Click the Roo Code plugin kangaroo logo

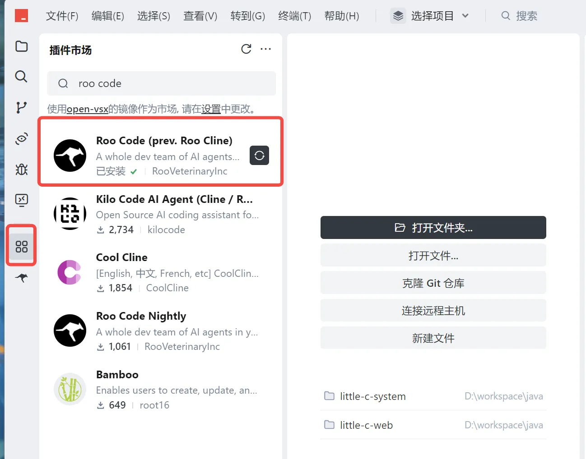(70, 156)
